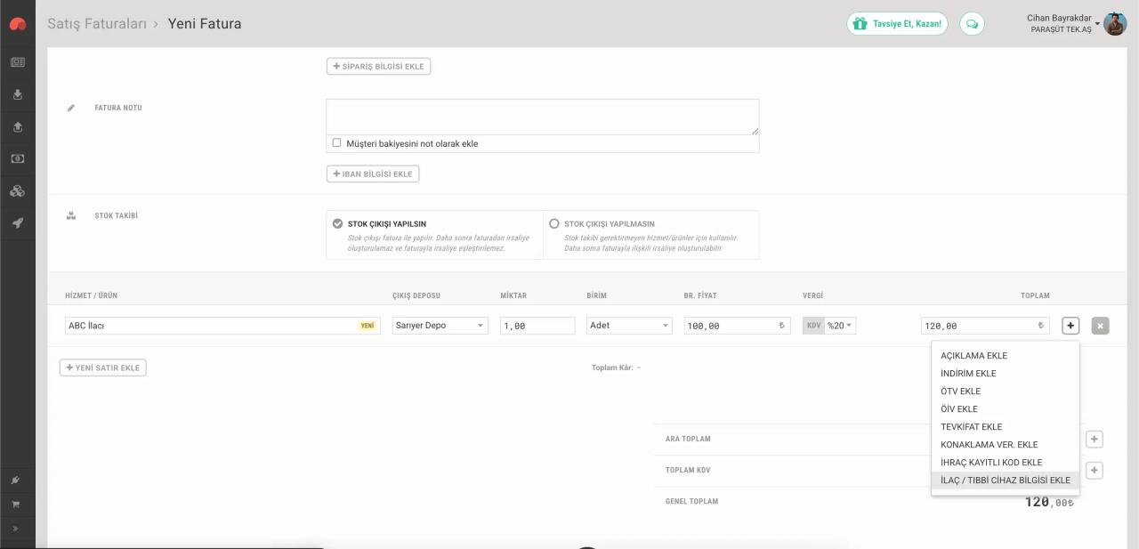This screenshot has height=549, width=1139.
Task: Open the shopping cart icon in sidebar
Action: (15, 505)
